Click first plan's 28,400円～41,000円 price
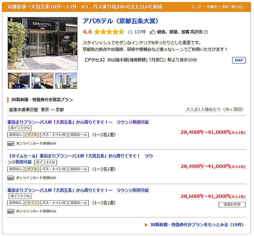The height and width of the screenshot is (237, 254). point(213,132)
